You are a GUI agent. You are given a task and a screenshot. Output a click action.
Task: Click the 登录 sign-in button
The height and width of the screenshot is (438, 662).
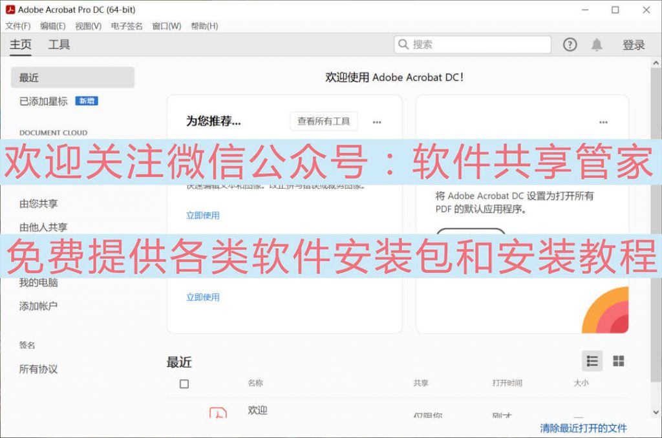[x=634, y=45]
